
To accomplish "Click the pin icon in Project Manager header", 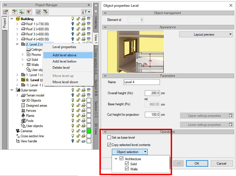I will pos(5,5).
